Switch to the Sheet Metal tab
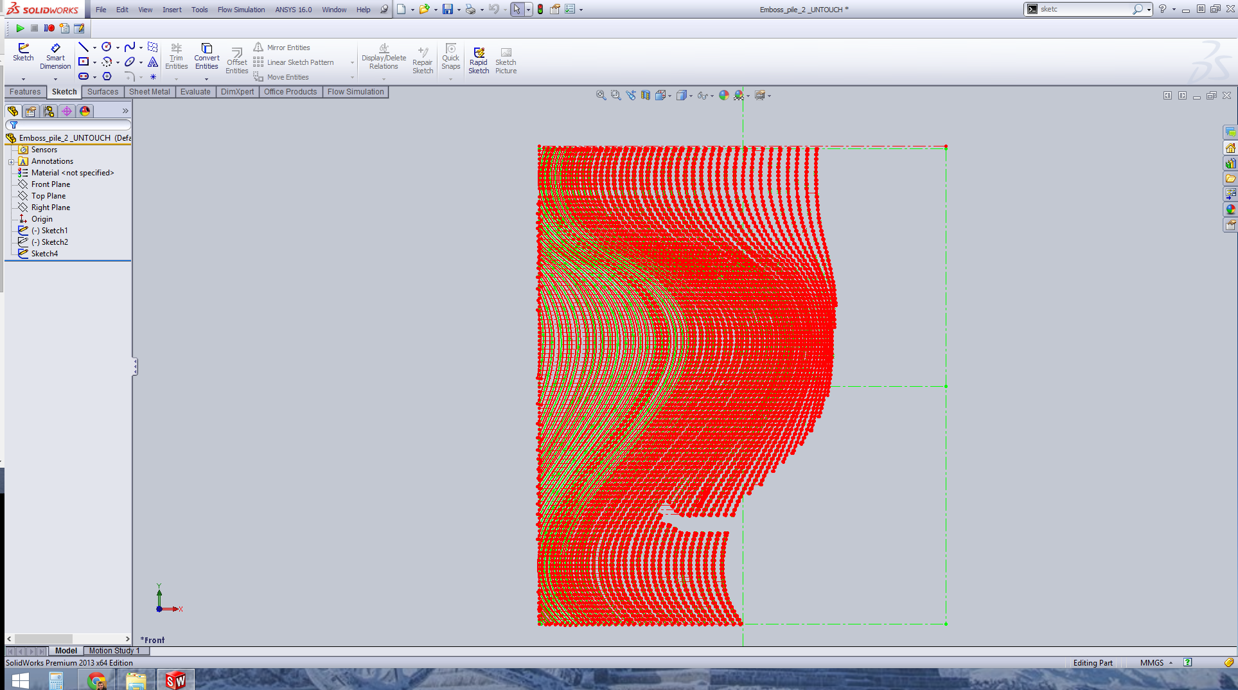Screen dimensions: 1238x690 tap(150, 92)
